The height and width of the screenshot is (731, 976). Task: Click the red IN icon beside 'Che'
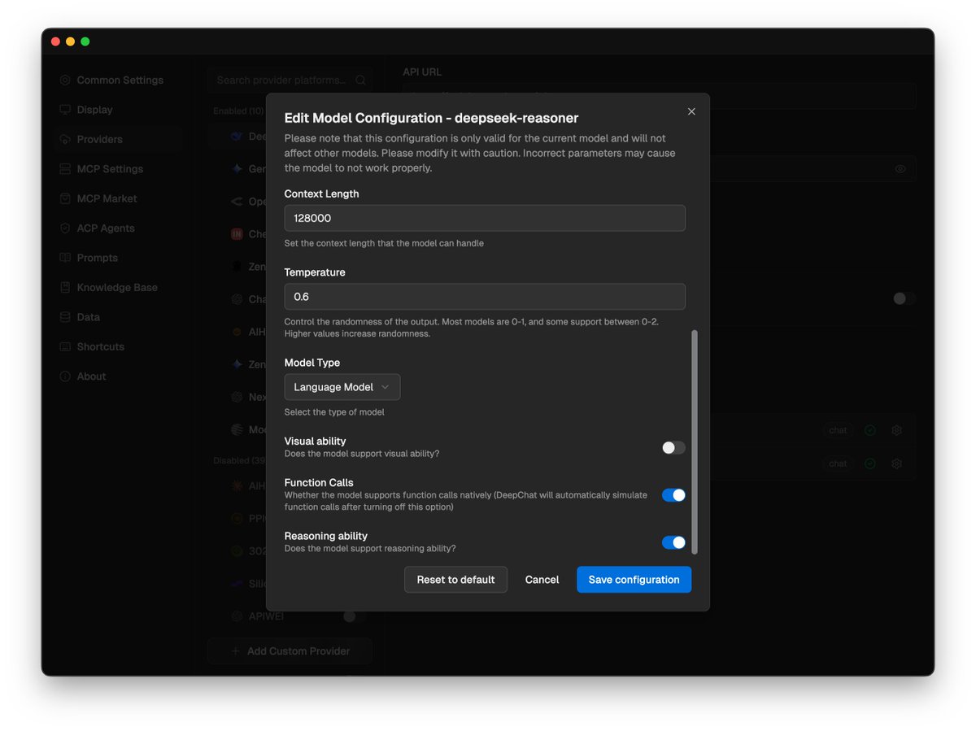(237, 234)
